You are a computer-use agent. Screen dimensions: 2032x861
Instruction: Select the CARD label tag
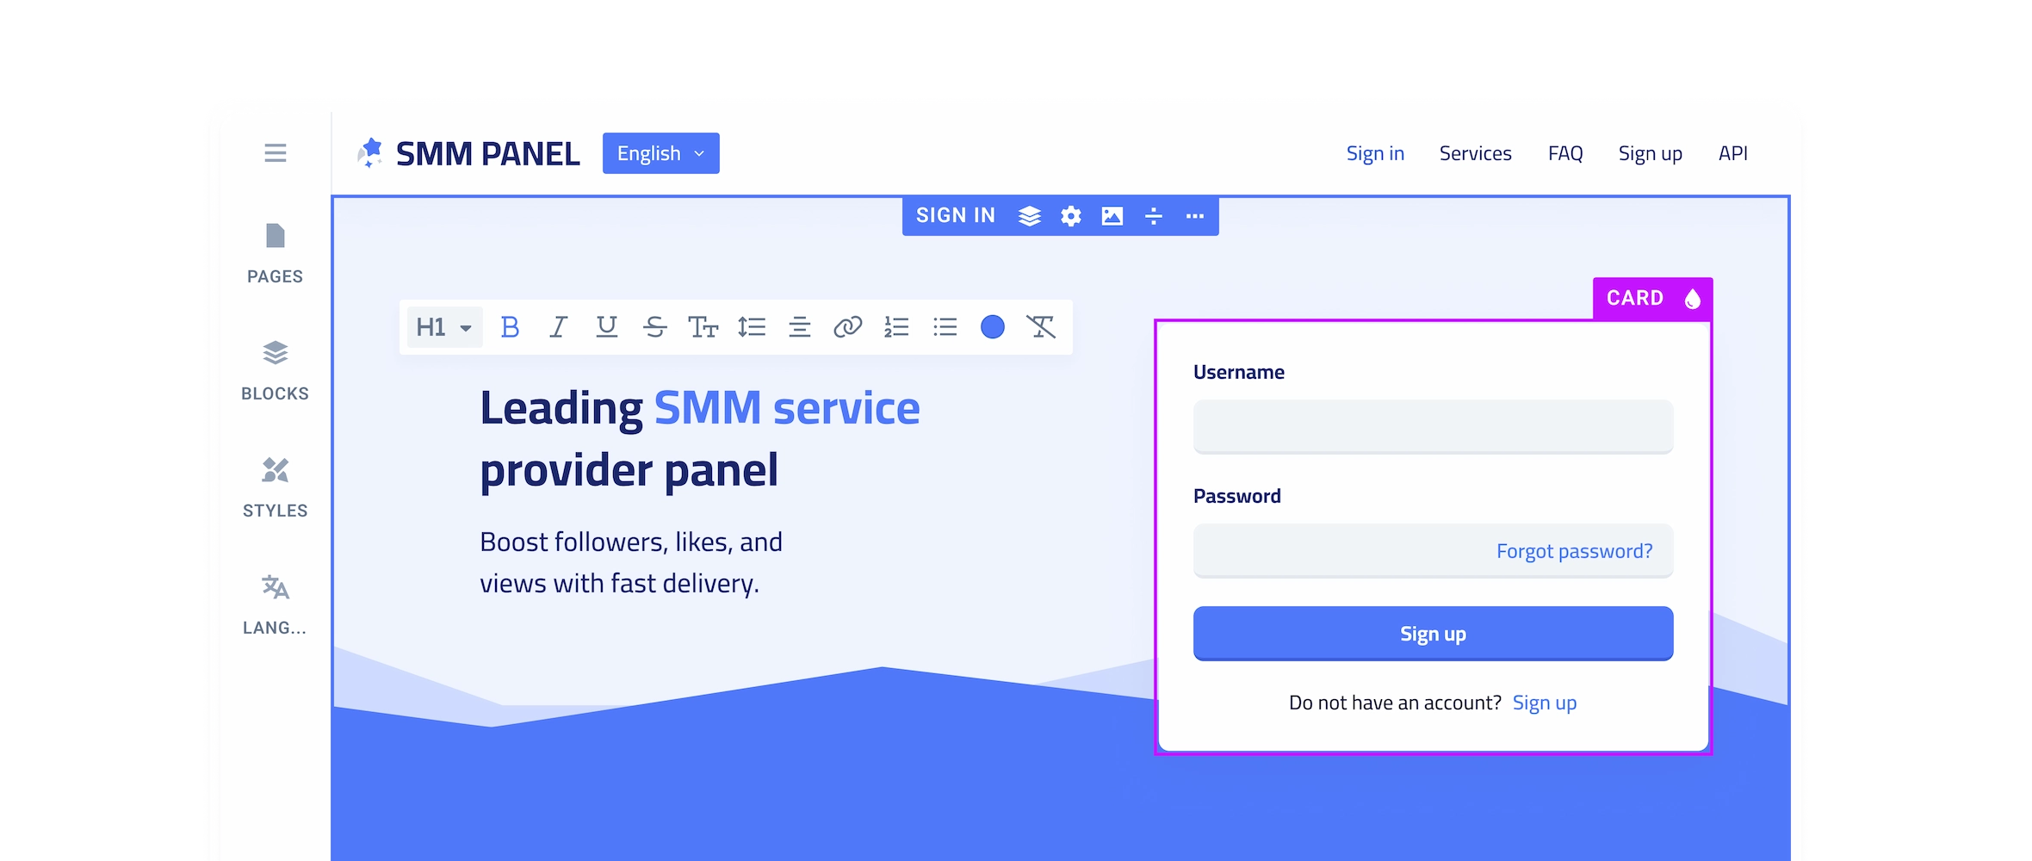pos(1635,298)
